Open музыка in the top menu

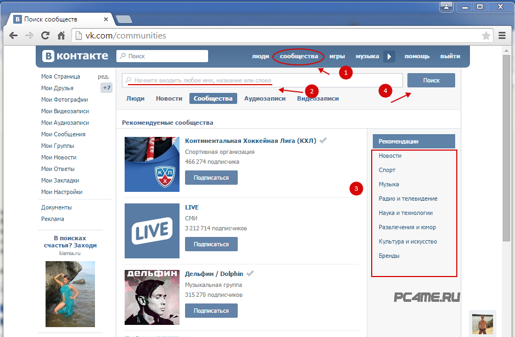[367, 56]
